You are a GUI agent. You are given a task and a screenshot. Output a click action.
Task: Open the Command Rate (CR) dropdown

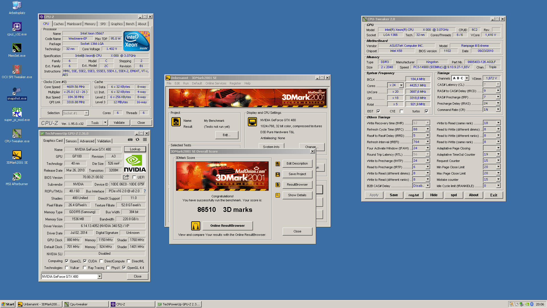pyautogui.click(x=498, y=110)
